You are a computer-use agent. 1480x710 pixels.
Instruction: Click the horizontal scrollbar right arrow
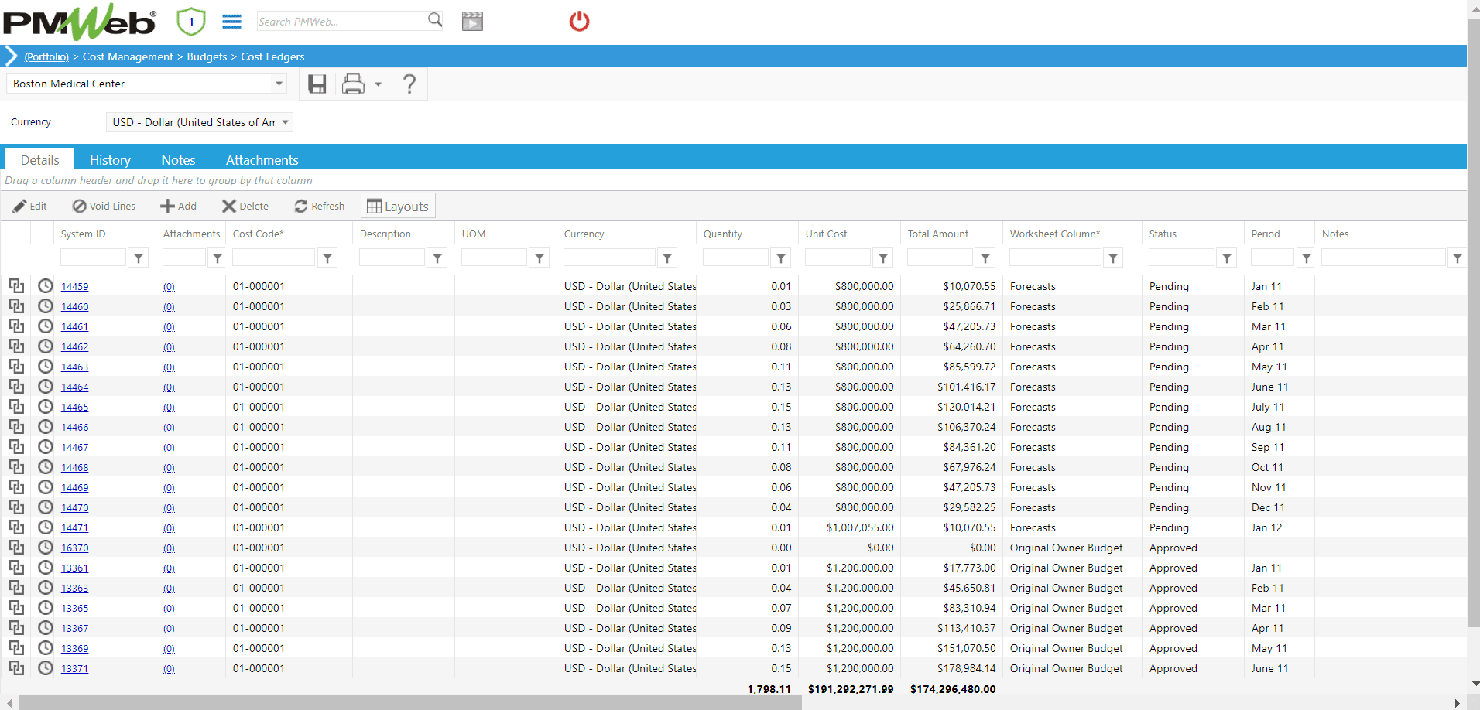pos(1458,703)
